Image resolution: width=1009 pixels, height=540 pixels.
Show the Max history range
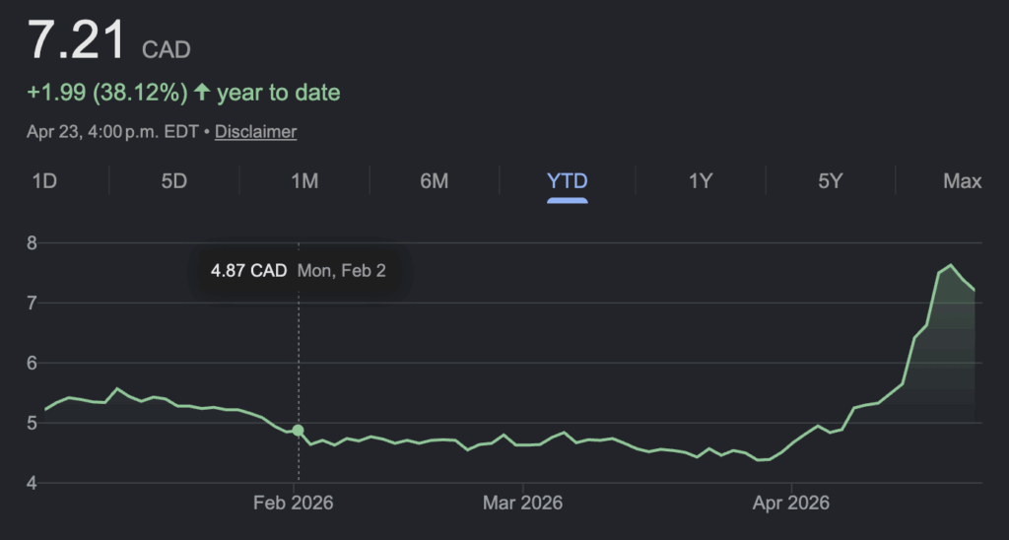point(962,181)
